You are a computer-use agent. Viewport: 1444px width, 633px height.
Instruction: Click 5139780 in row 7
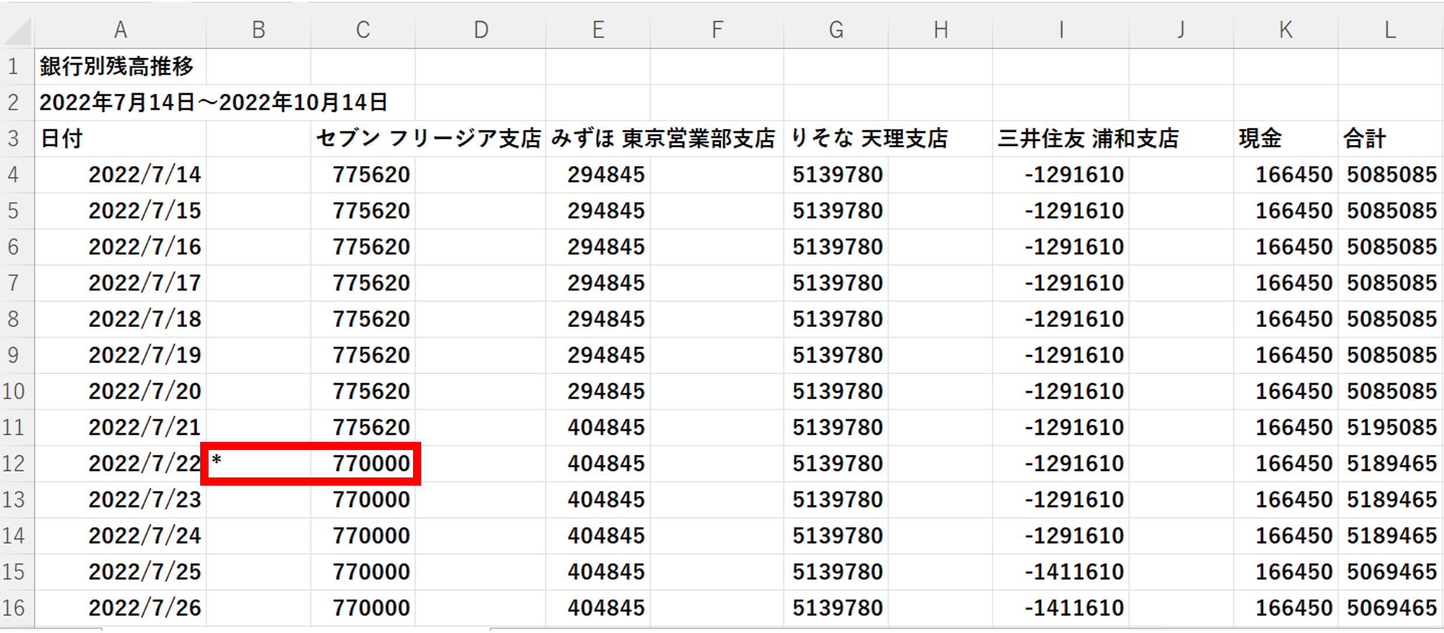point(837,283)
